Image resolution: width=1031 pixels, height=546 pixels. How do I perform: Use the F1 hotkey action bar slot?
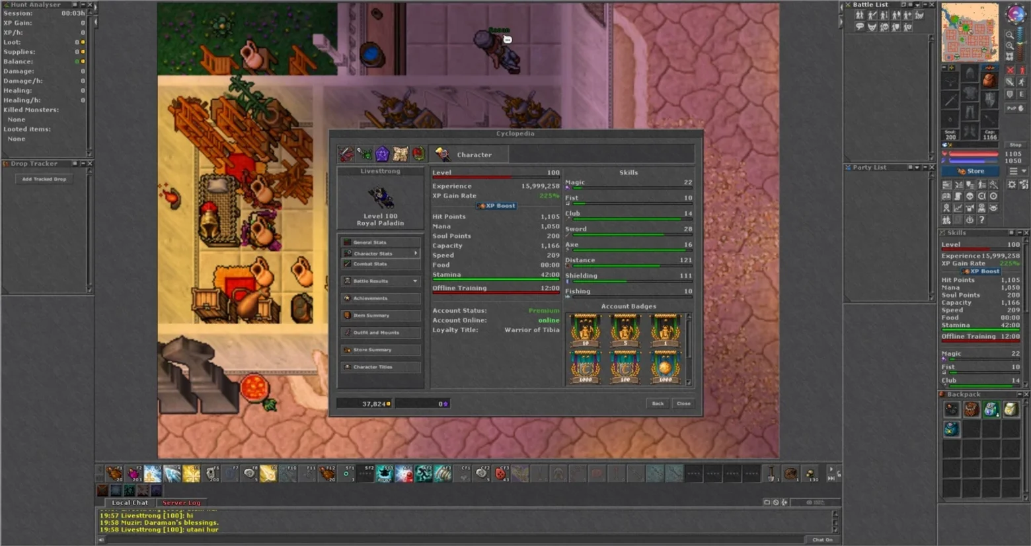pos(114,473)
